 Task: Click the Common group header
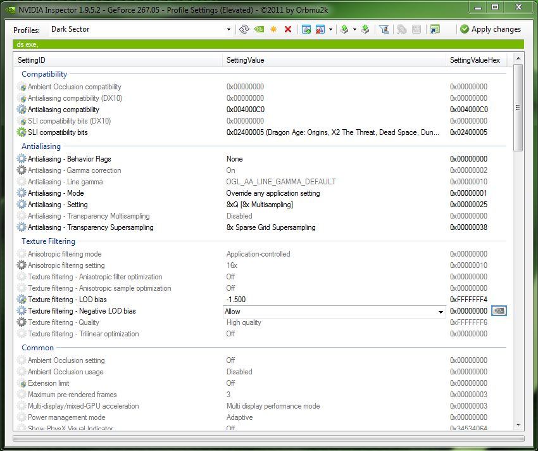[38, 348]
